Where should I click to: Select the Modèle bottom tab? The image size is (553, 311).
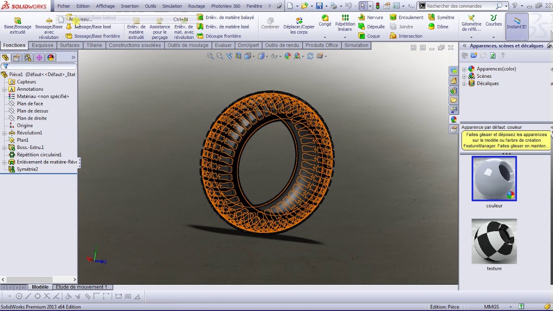click(x=40, y=287)
